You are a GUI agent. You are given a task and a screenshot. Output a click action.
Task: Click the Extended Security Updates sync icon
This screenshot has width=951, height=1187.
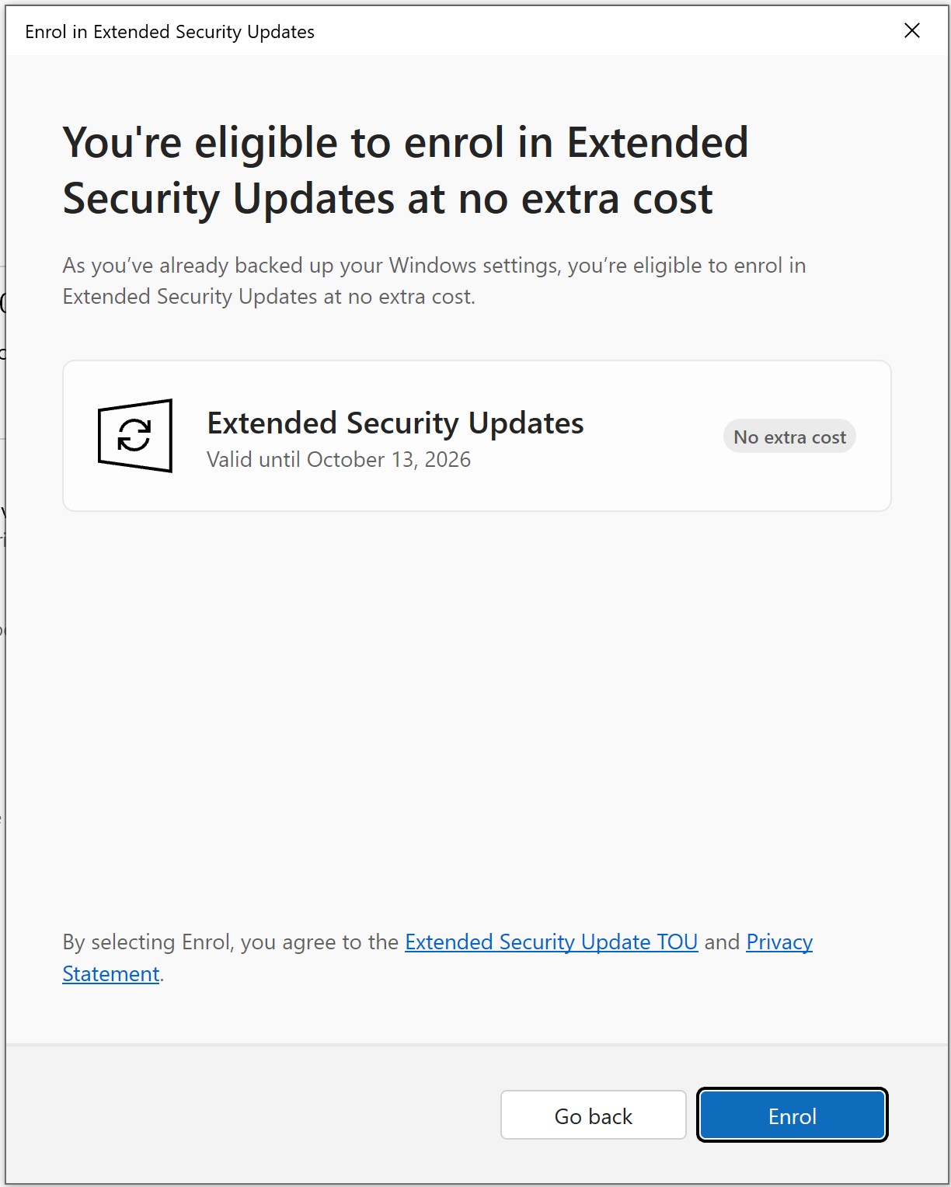tap(135, 436)
